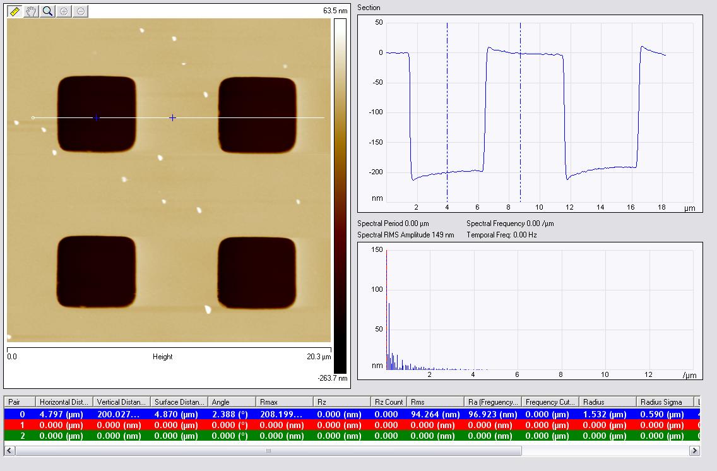Click the second blue cross cursor marker

click(172, 117)
